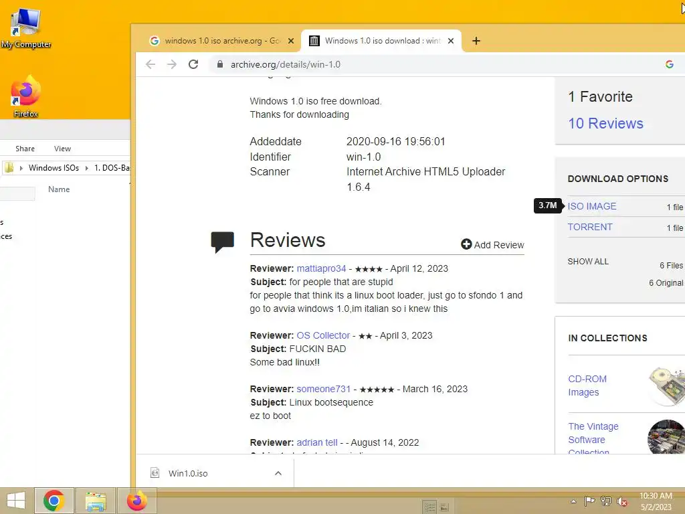This screenshot has height=514, width=685.
Task: Expand arrow before Windows ISOs breadcrumb
Action: click(x=21, y=168)
